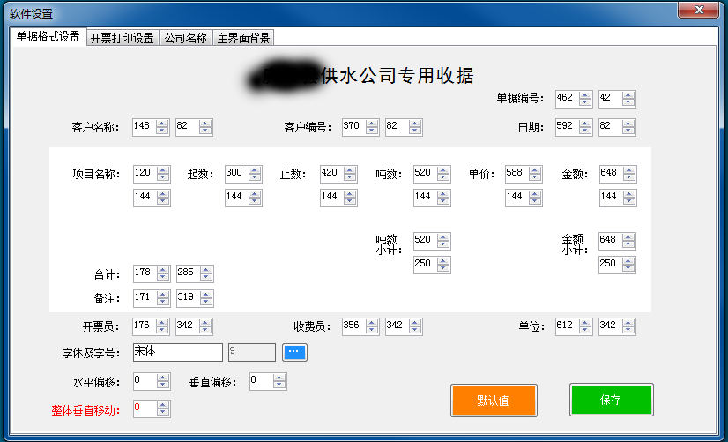Decrease the 垂直偏移 value with down arrow
The image size is (728, 442).
click(x=279, y=385)
